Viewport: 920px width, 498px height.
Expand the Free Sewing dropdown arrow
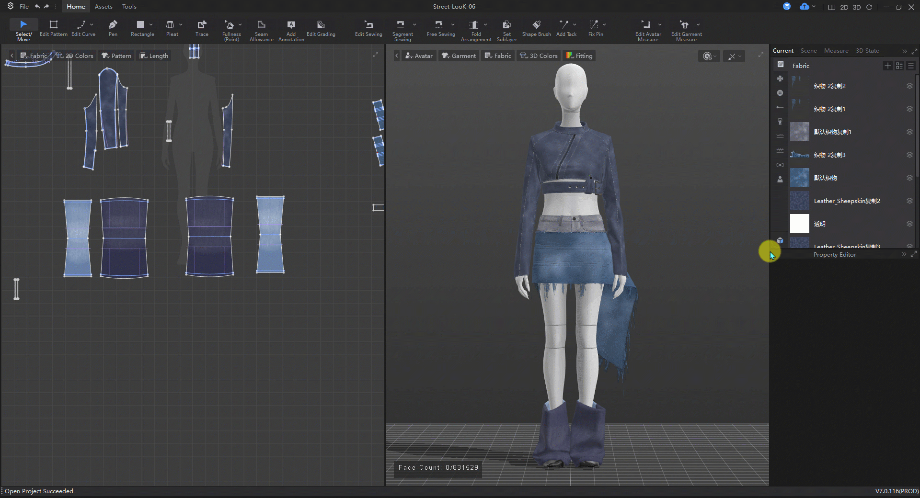click(453, 24)
